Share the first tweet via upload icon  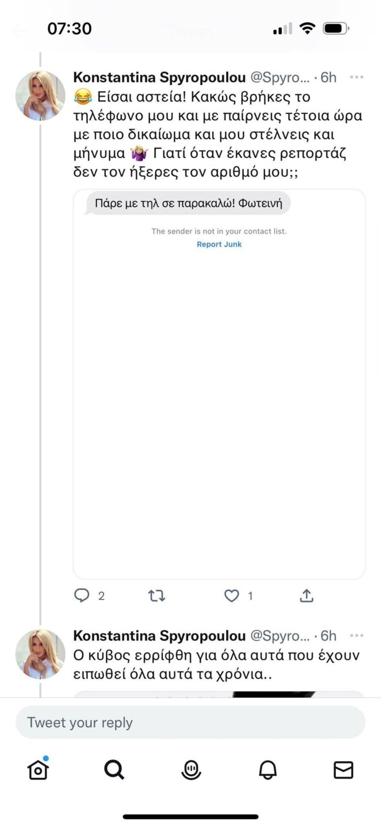[307, 596]
